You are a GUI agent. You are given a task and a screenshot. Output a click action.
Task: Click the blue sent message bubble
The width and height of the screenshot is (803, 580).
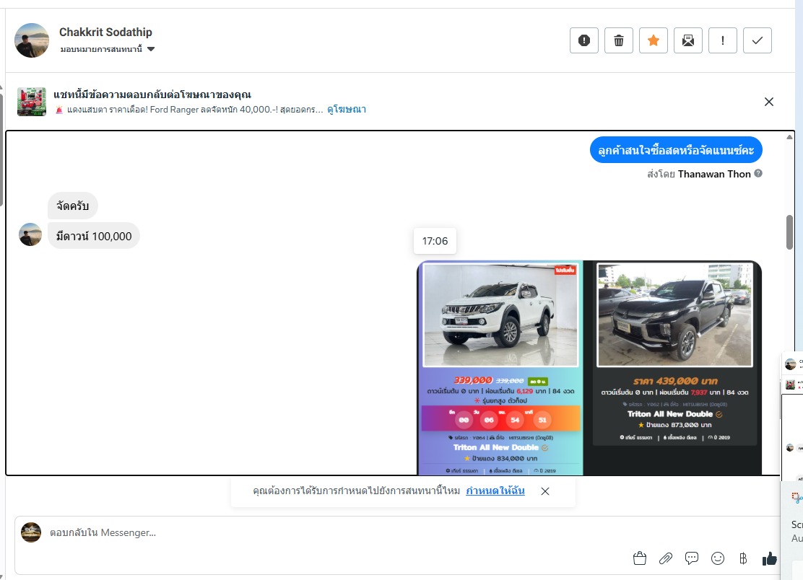pyautogui.click(x=676, y=150)
